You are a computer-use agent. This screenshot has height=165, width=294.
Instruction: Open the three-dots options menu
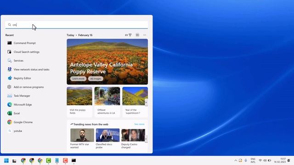coord(145,35)
